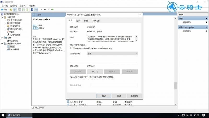The image size is (209, 118).
Task: Click the 重启动 this service link
Action: tap(36, 28)
